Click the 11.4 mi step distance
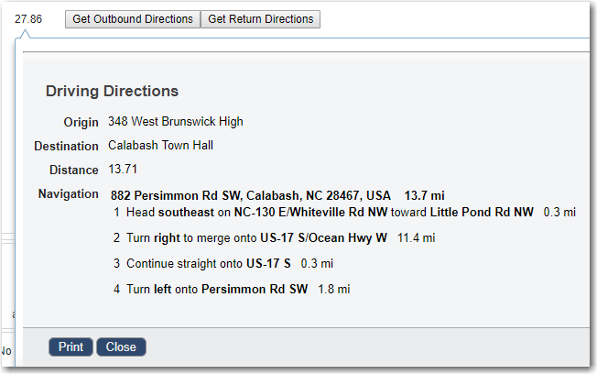Viewport: 597px width, 374px height. [x=417, y=237]
